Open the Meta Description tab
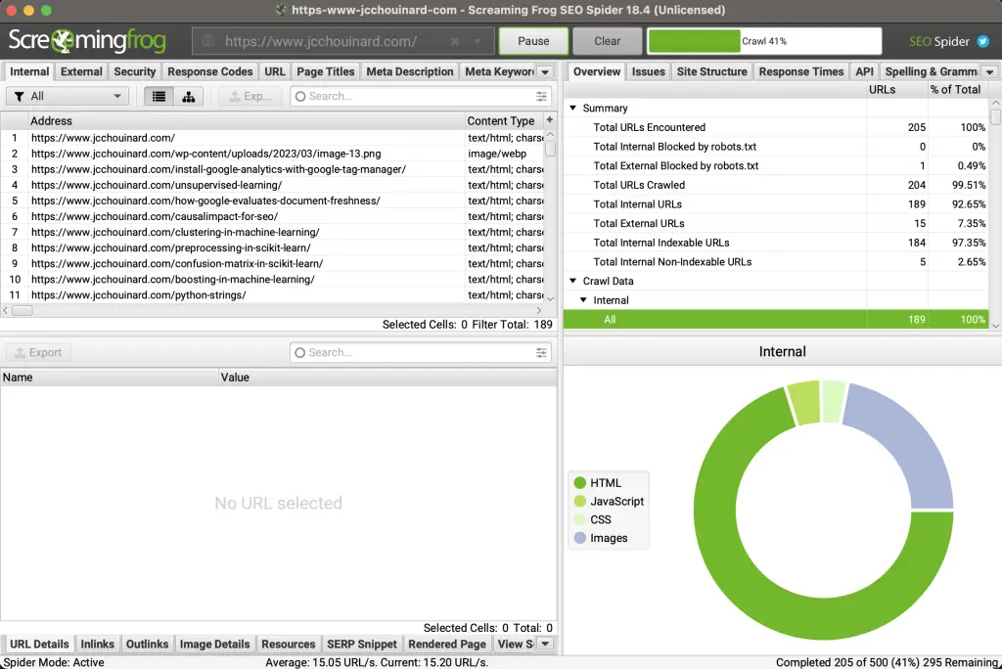Screen dimensions: 1002x669 point(410,71)
